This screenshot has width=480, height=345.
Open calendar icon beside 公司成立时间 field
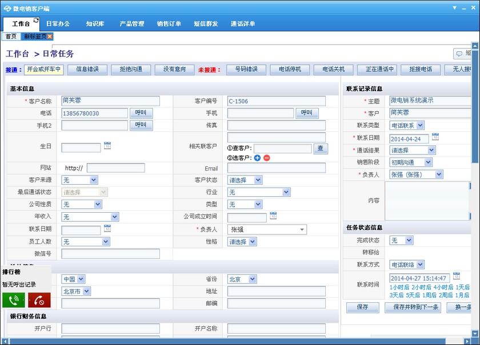coord(273,216)
